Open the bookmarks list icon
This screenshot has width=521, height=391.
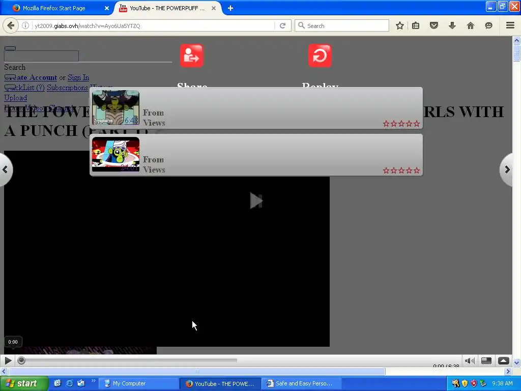(415, 25)
